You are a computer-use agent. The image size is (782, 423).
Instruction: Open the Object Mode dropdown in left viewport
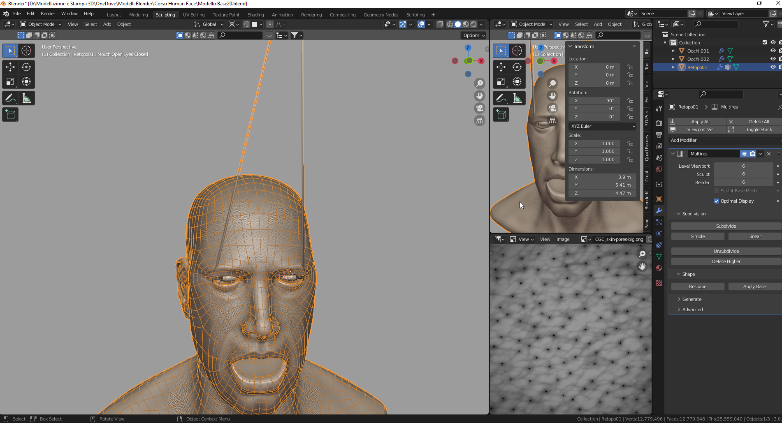(x=41, y=24)
